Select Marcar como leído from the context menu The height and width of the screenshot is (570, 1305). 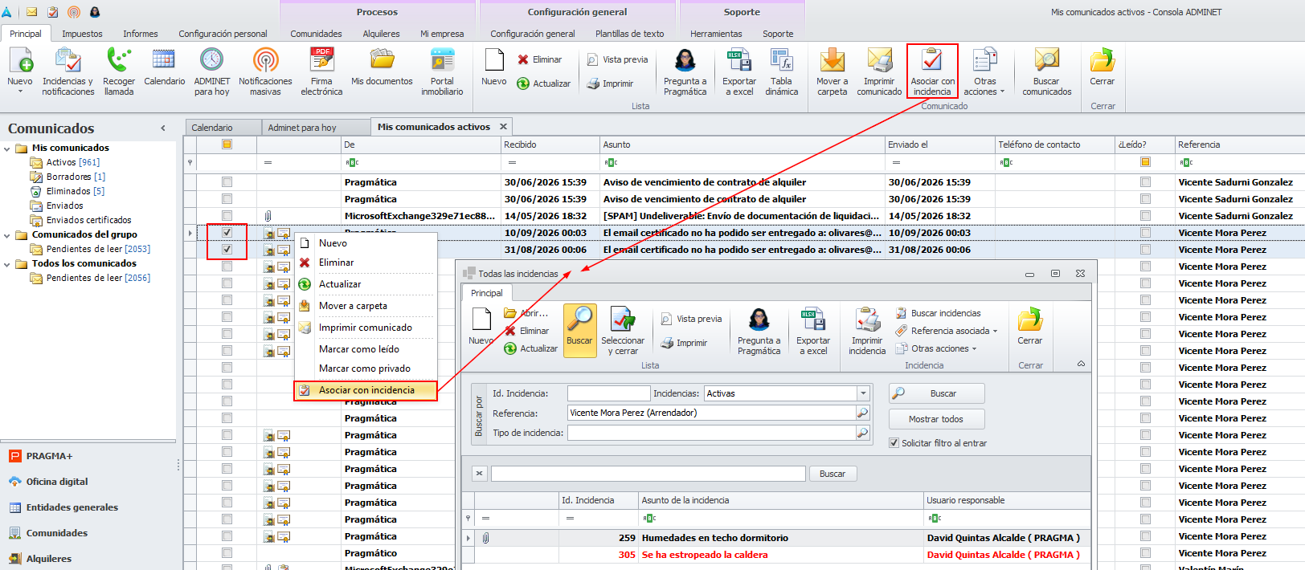pyautogui.click(x=358, y=349)
